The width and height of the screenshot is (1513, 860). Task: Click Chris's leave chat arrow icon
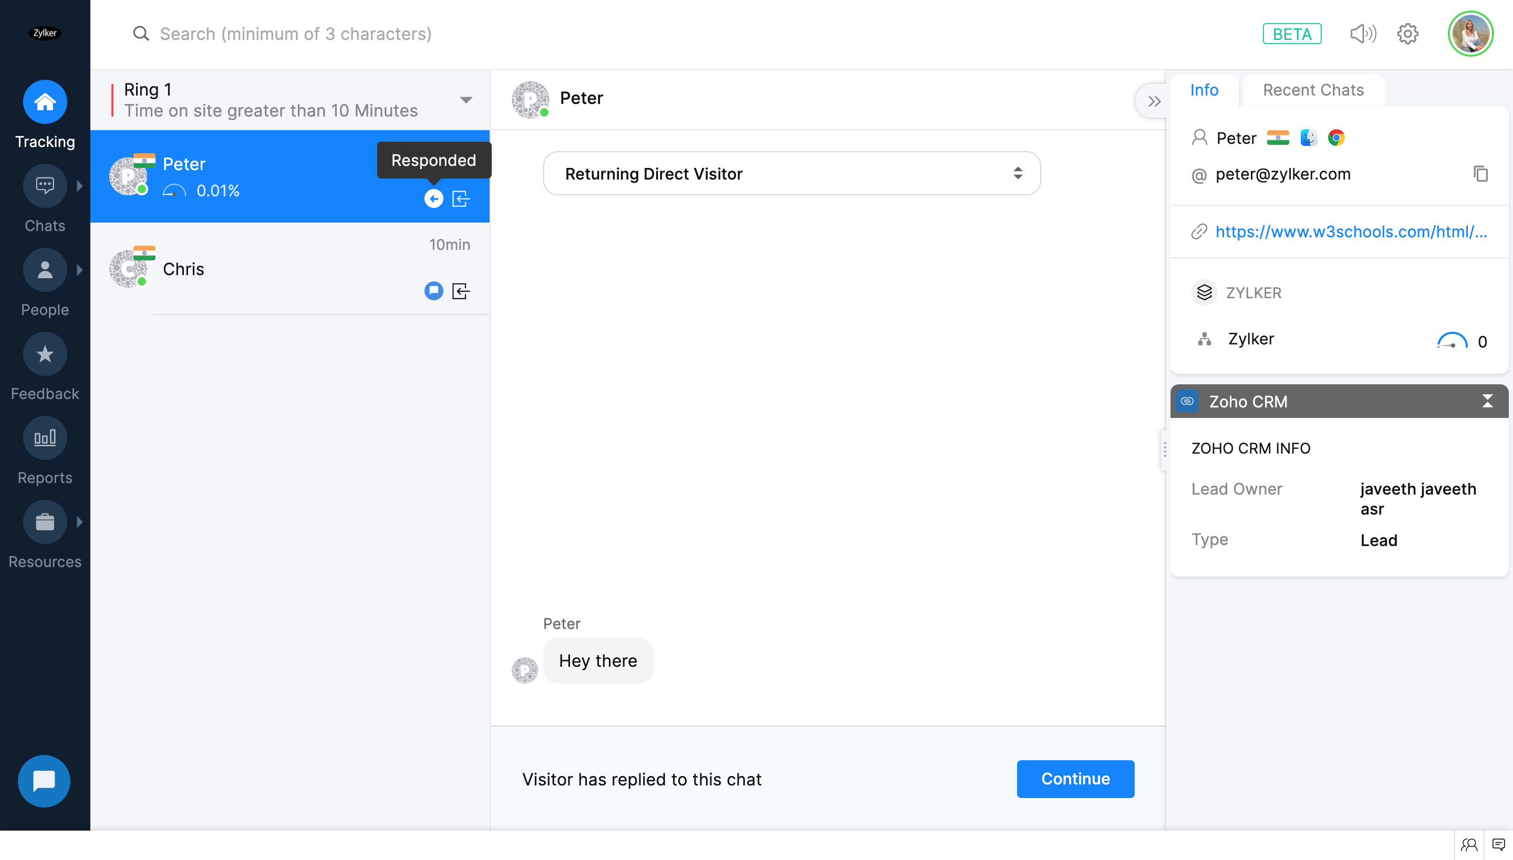[461, 291]
